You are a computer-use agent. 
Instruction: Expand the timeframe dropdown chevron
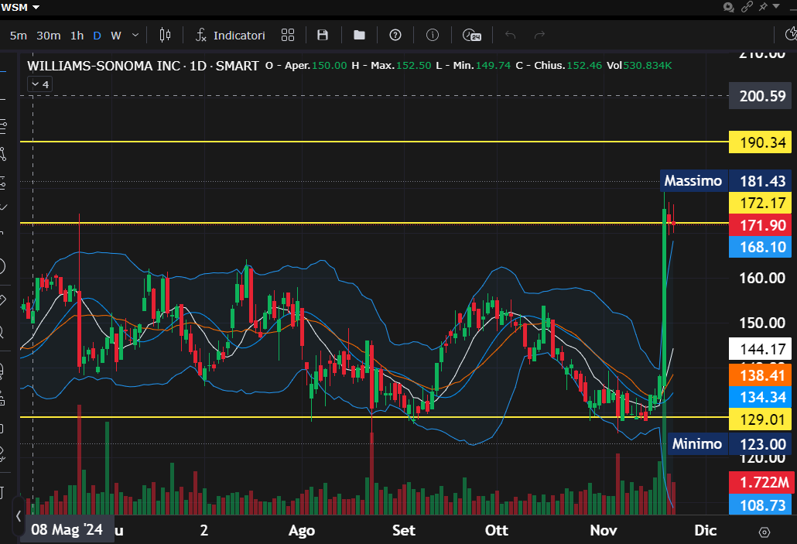(x=135, y=35)
